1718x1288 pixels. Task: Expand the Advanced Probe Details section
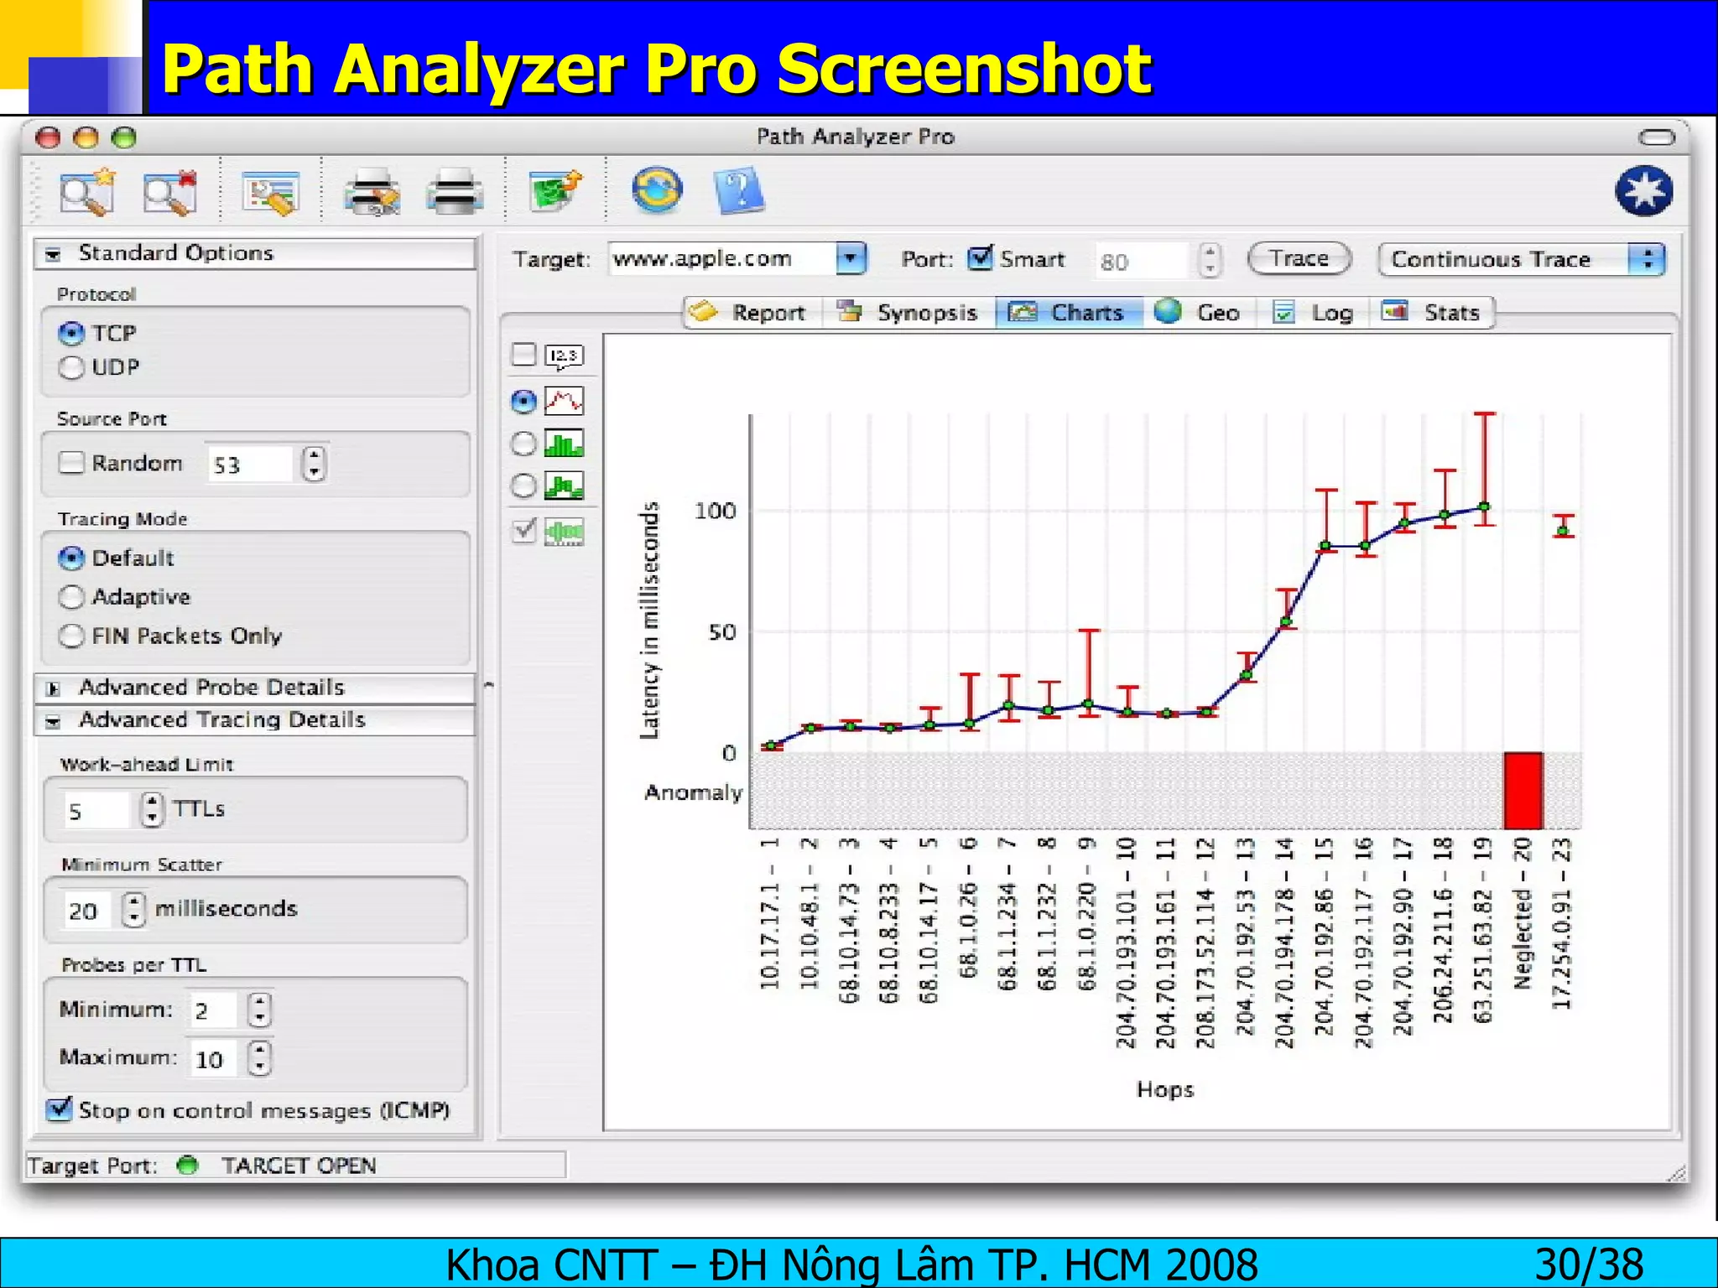click(53, 688)
